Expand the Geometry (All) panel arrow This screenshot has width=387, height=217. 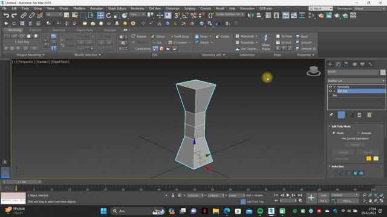click(224, 55)
